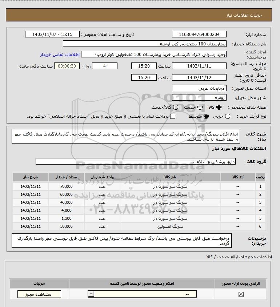Click the response deadline hour field 15:20

click(x=144, y=66)
